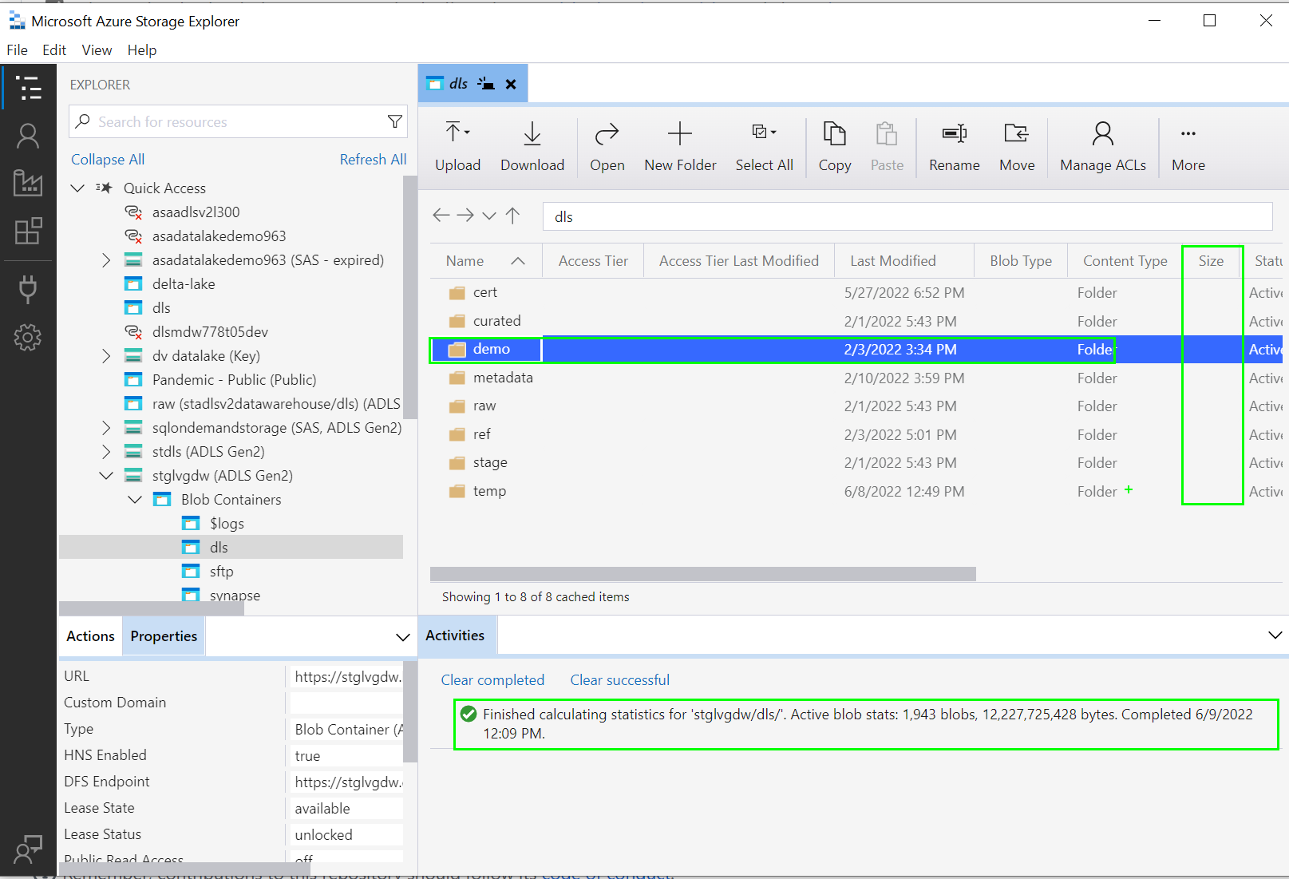1289x879 pixels.
Task: Click the Clear successful link
Action: pyautogui.click(x=619, y=680)
